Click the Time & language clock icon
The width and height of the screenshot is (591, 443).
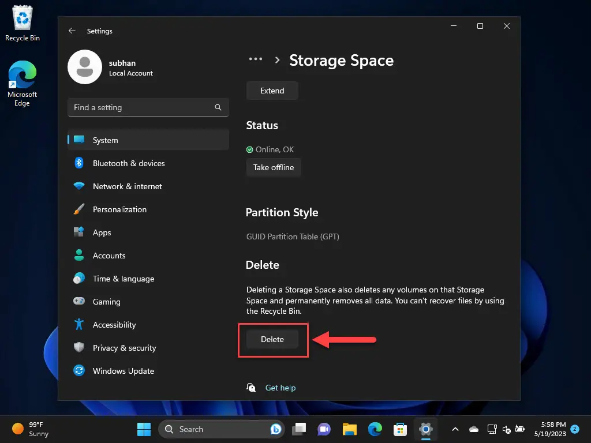[78, 279]
